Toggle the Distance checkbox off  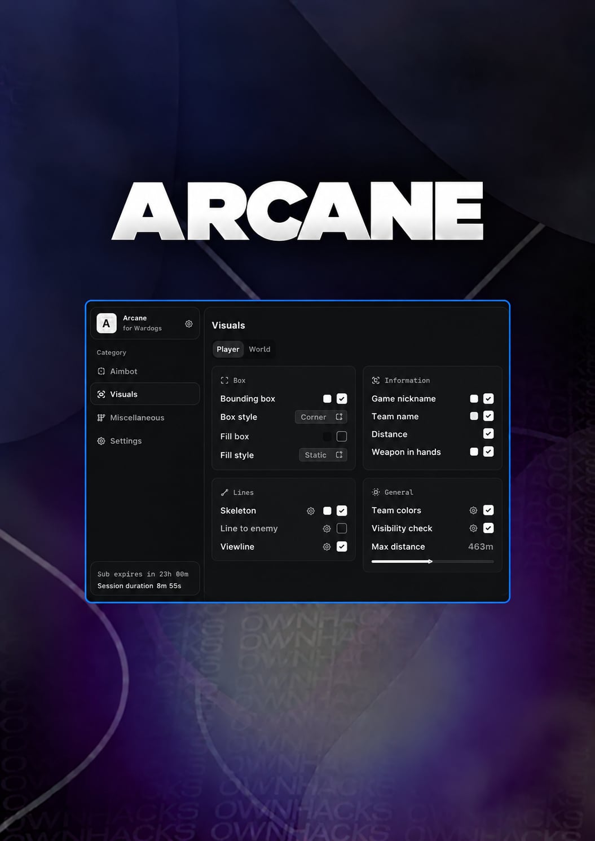pyautogui.click(x=488, y=434)
